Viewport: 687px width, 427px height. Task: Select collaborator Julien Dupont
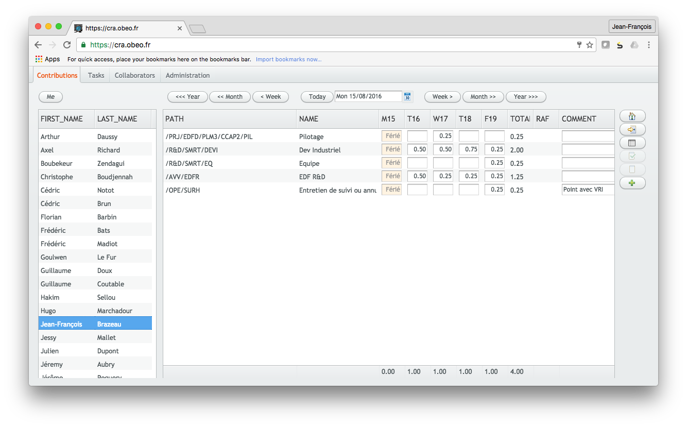95,351
